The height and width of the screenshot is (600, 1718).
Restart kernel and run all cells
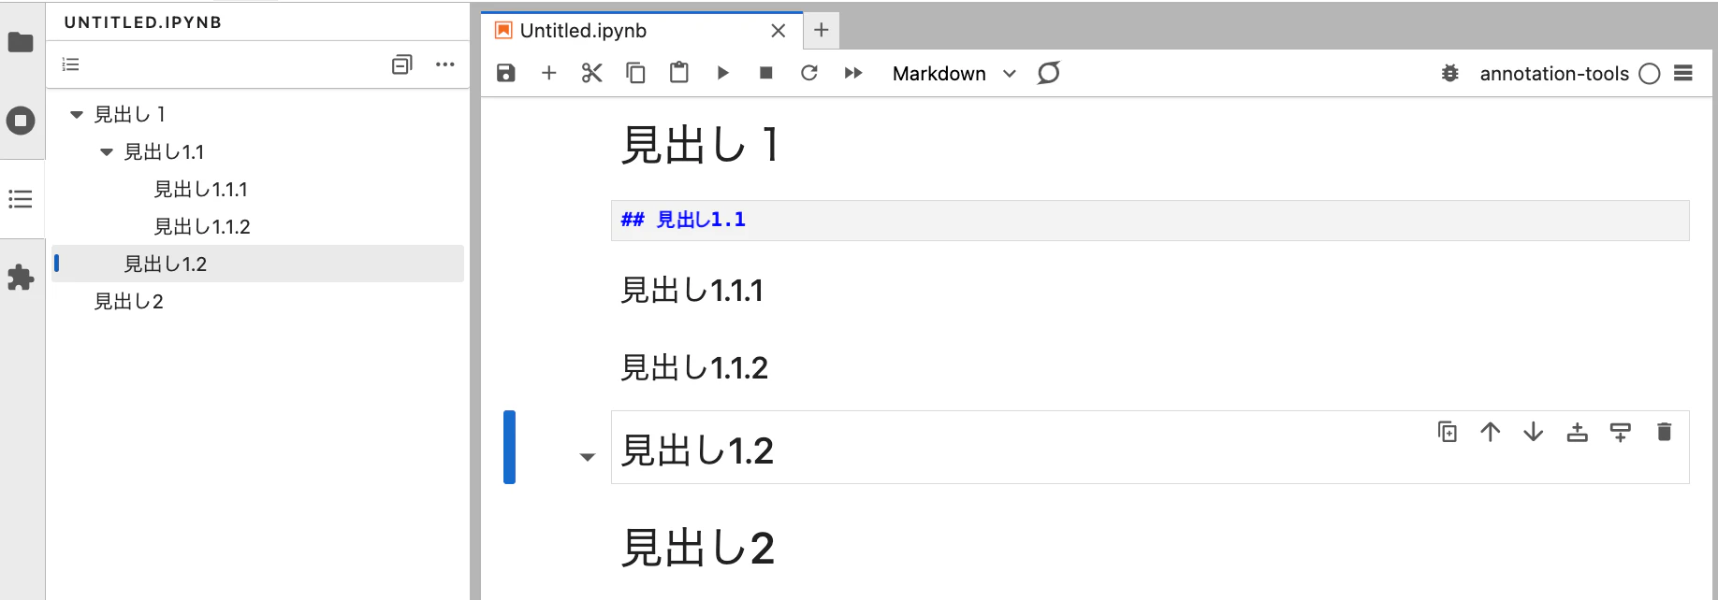(853, 73)
